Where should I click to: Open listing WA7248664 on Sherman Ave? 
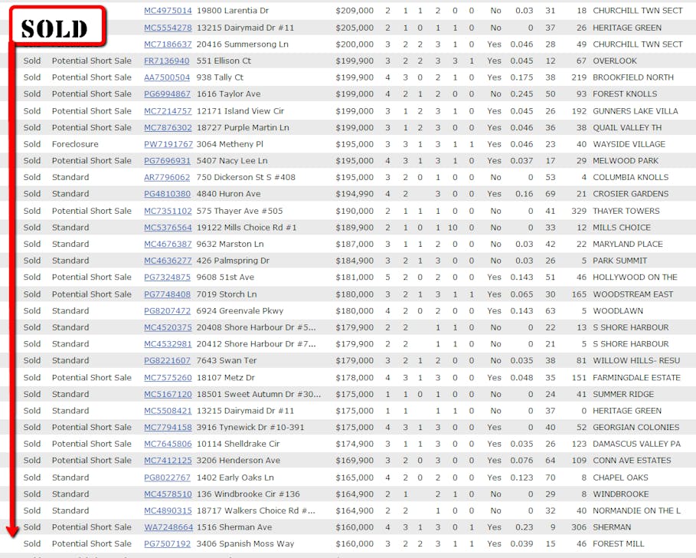[x=168, y=527]
